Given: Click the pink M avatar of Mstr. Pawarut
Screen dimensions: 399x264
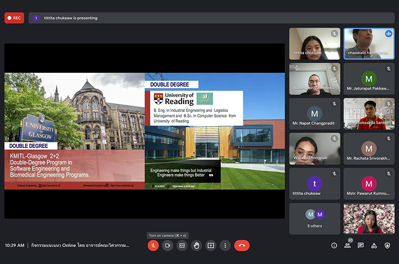Looking at the screenshot, I should 369,183.
